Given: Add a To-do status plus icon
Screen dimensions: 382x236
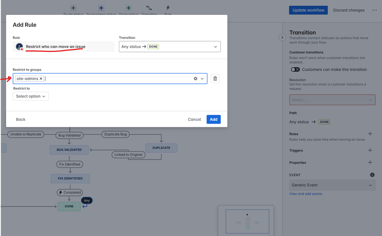Looking at the screenshot, I should pos(73,8).
